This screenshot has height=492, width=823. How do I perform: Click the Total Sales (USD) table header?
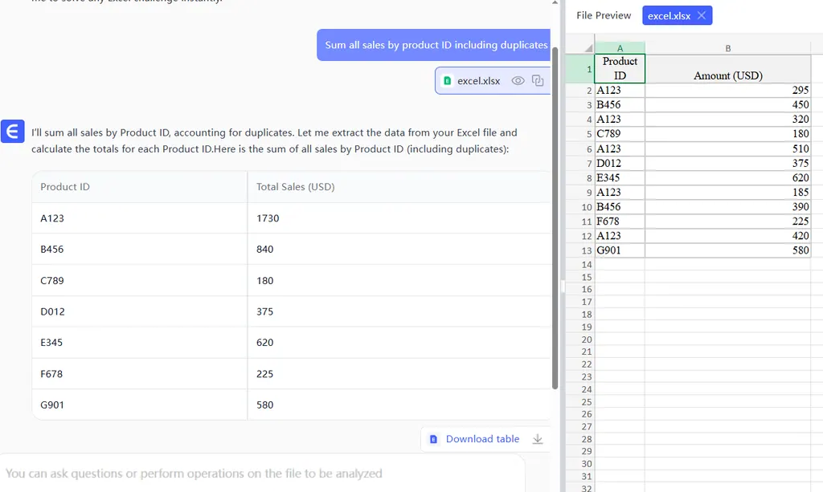[296, 186]
